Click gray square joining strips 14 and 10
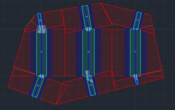Screen dimensions: 175x110 [88, 29]
